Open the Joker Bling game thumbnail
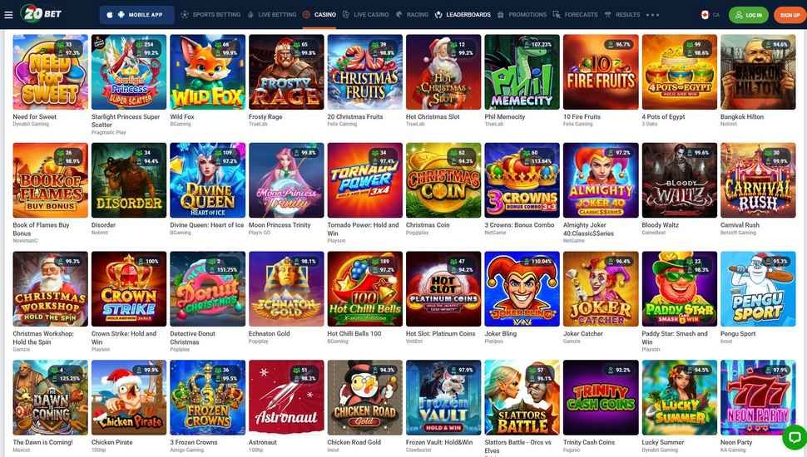The image size is (807, 457). (522, 289)
